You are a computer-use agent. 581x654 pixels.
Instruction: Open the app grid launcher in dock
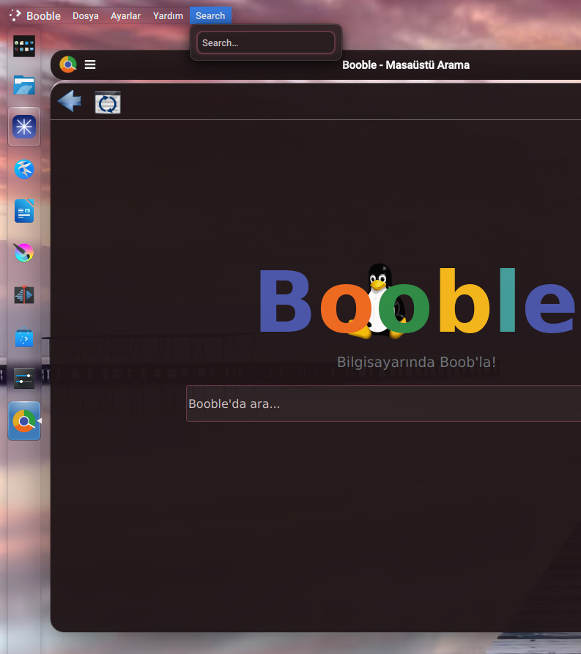(x=24, y=47)
